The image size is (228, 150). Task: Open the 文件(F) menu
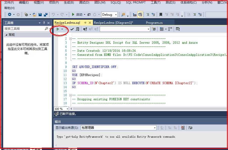9,3
